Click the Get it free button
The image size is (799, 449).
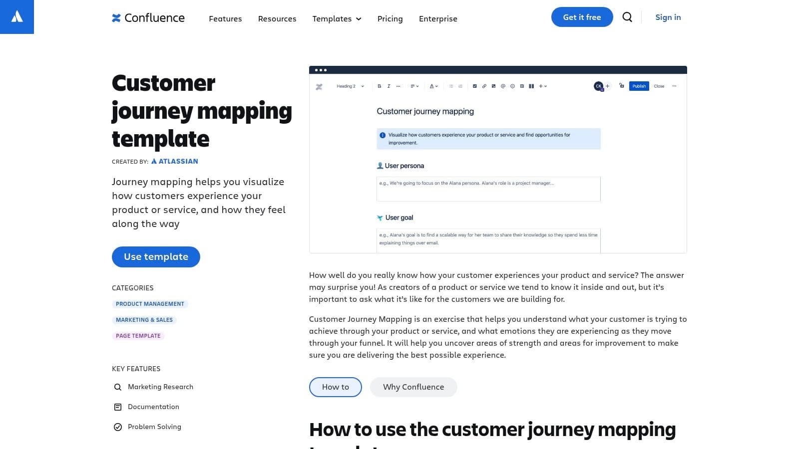[x=582, y=17]
